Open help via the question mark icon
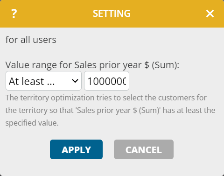Viewport: 224px width, 176px height. (x=14, y=14)
